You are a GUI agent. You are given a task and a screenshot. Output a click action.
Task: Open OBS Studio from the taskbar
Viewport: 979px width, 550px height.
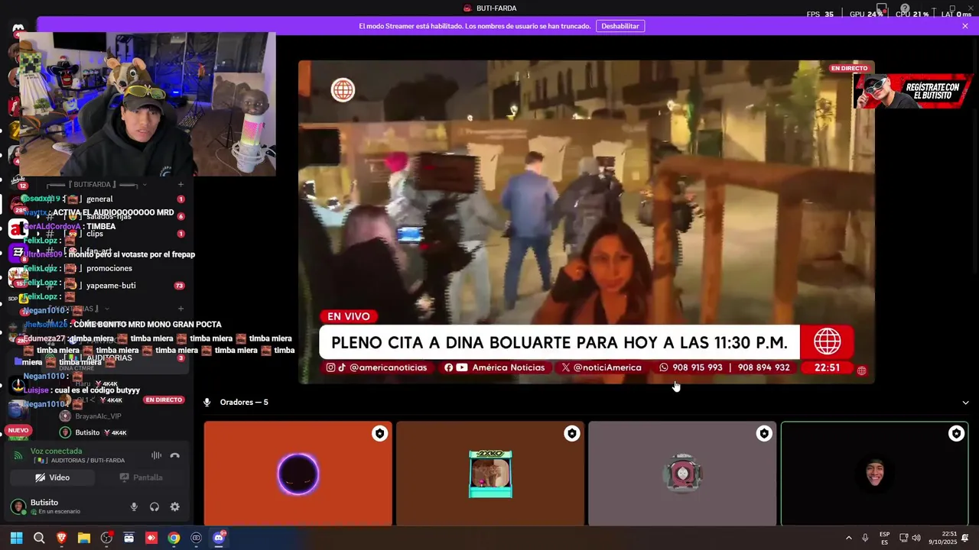coord(106,538)
